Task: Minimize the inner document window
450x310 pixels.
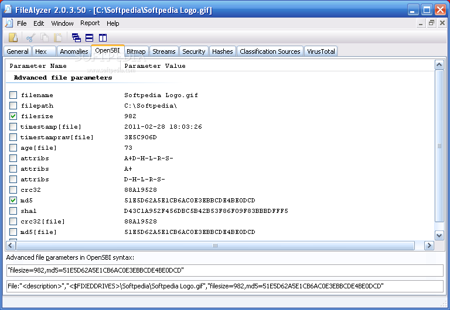Action: [x=421, y=23]
